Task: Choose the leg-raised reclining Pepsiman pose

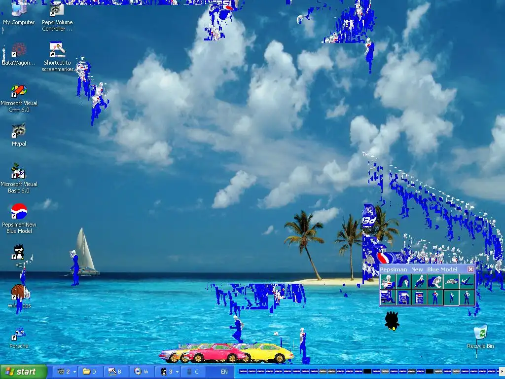Action: tap(467, 281)
